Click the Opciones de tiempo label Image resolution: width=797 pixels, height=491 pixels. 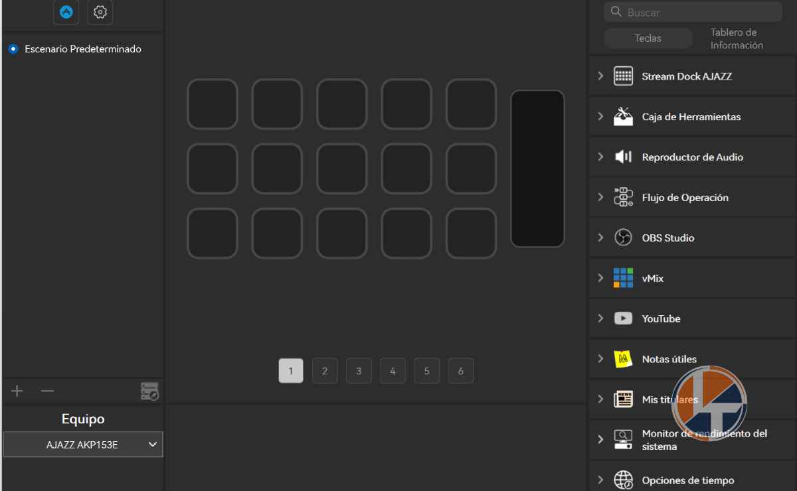[688, 480]
